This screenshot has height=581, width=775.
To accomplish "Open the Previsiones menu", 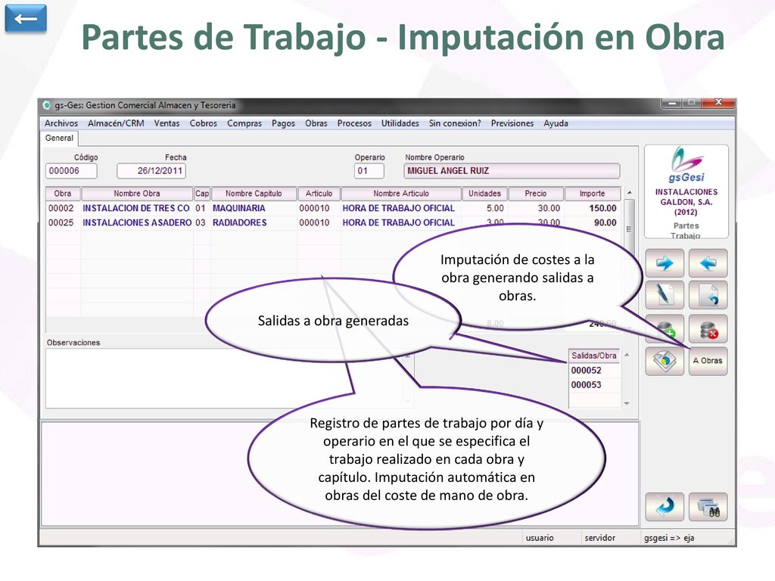I will pyautogui.click(x=512, y=123).
